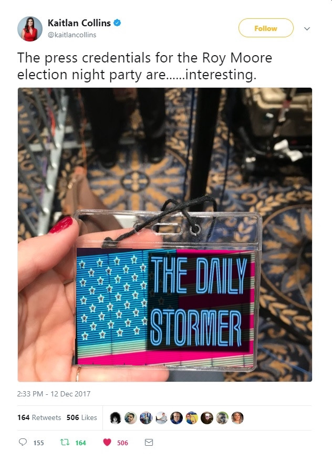Click the Kaitlan Collins display name
Image resolution: width=332 pixels, height=461 pixels.
[79, 23]
